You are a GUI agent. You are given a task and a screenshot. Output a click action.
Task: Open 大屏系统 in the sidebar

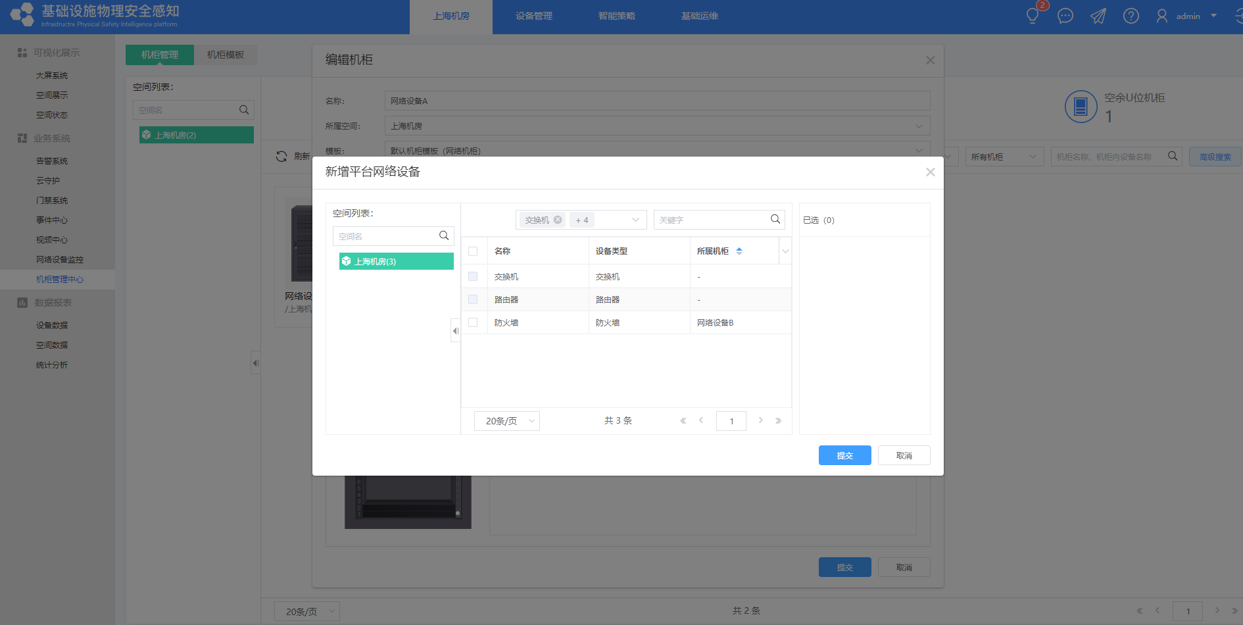pos(52,76)
